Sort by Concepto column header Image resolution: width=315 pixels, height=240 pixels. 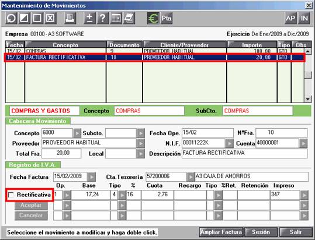click(65, 45)
